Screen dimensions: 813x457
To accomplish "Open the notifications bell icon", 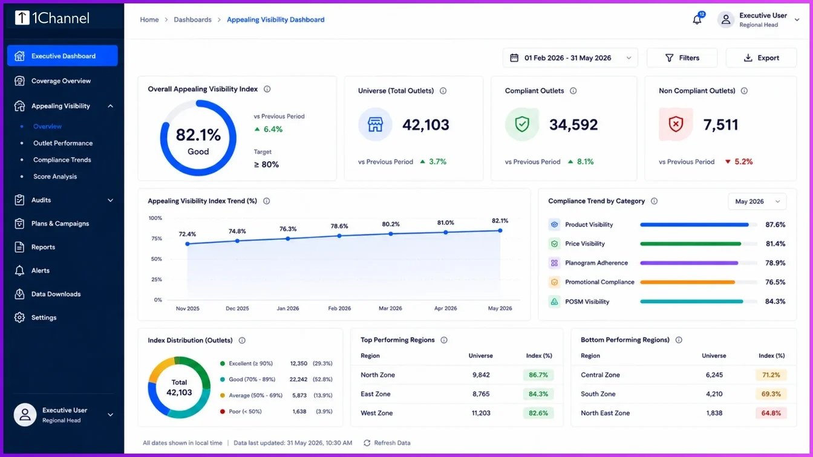I will click(x=697, y=20).
